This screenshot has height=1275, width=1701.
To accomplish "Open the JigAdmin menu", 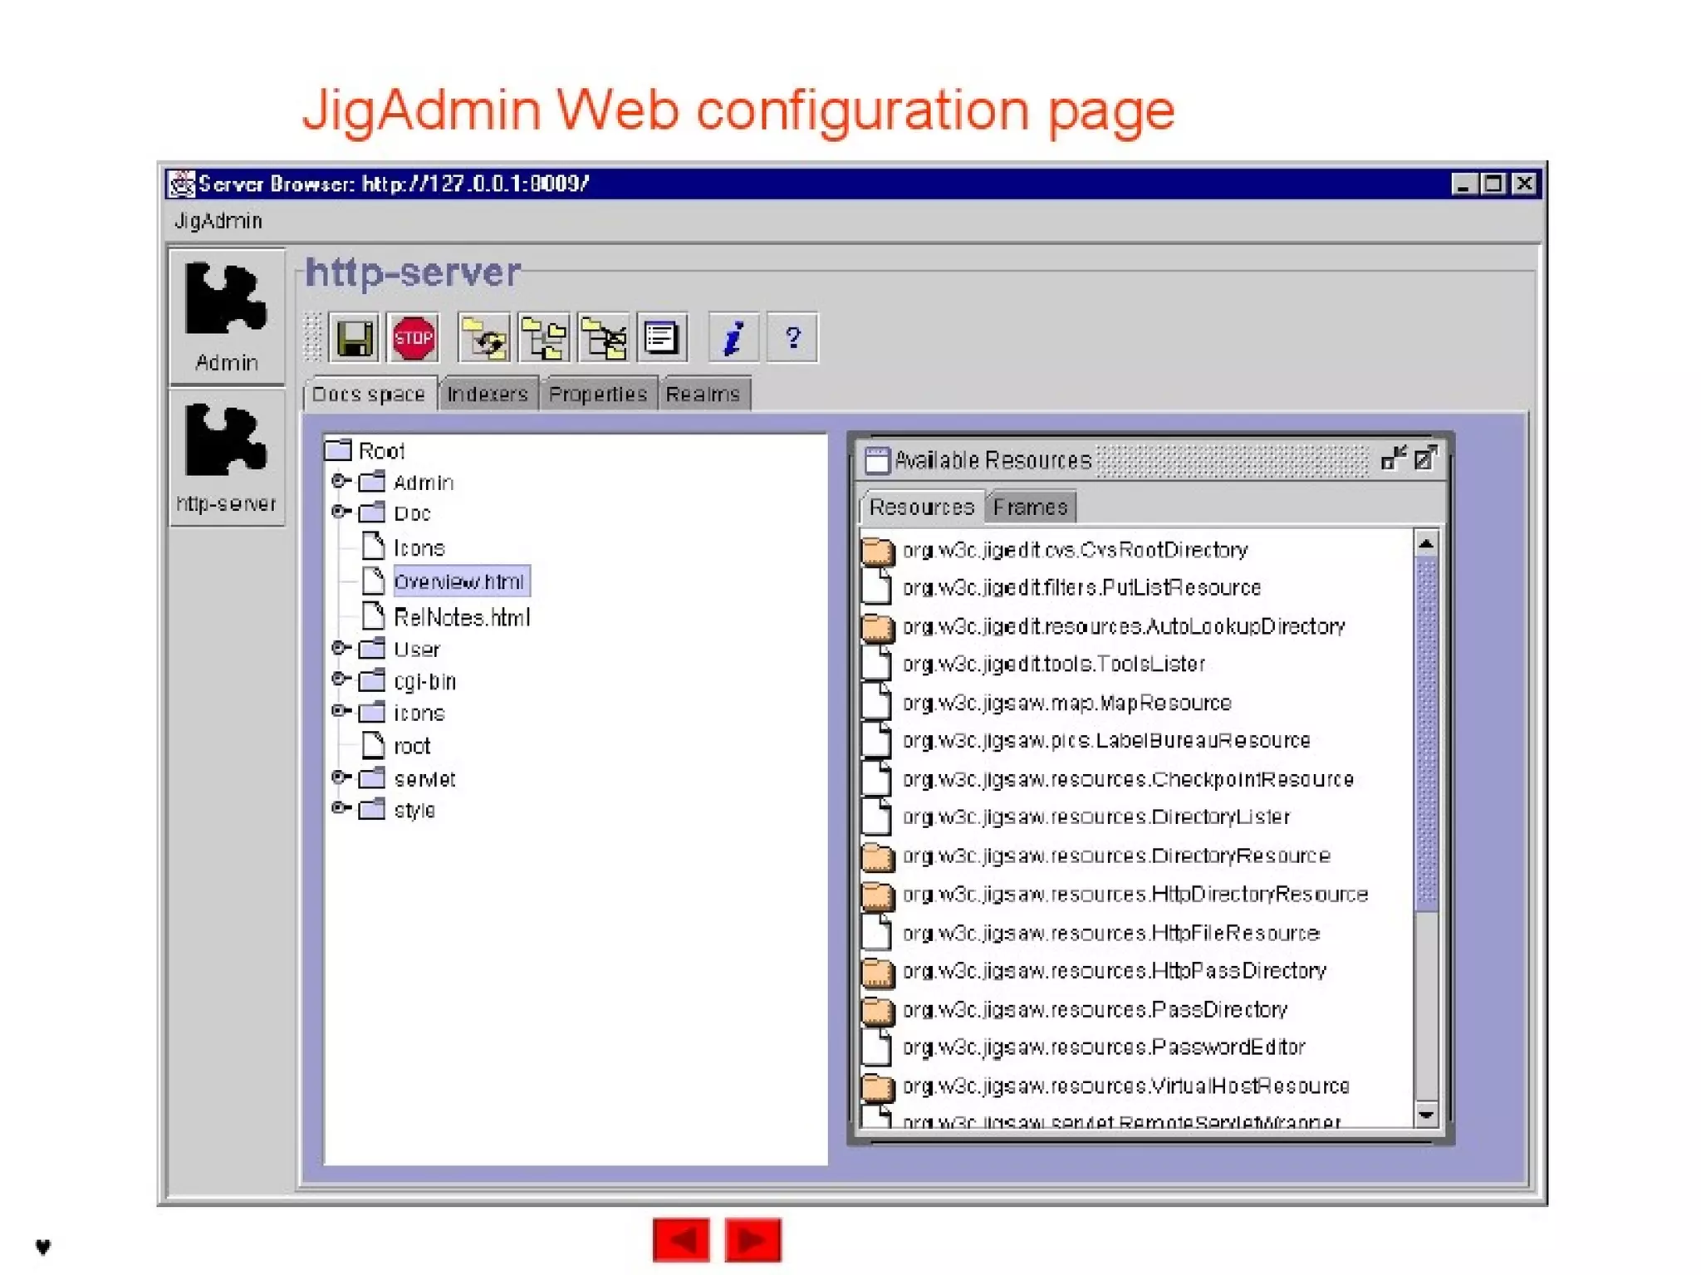I will pos(218,221).
